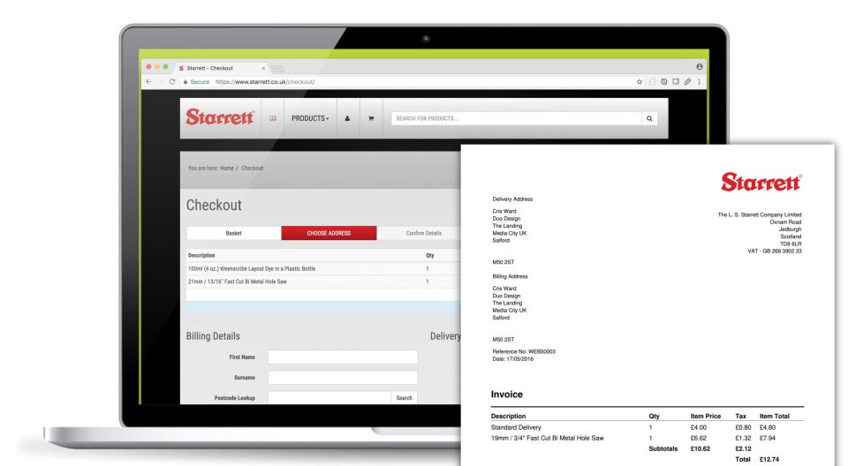Switch to Confirm Details step

[422, 233]
